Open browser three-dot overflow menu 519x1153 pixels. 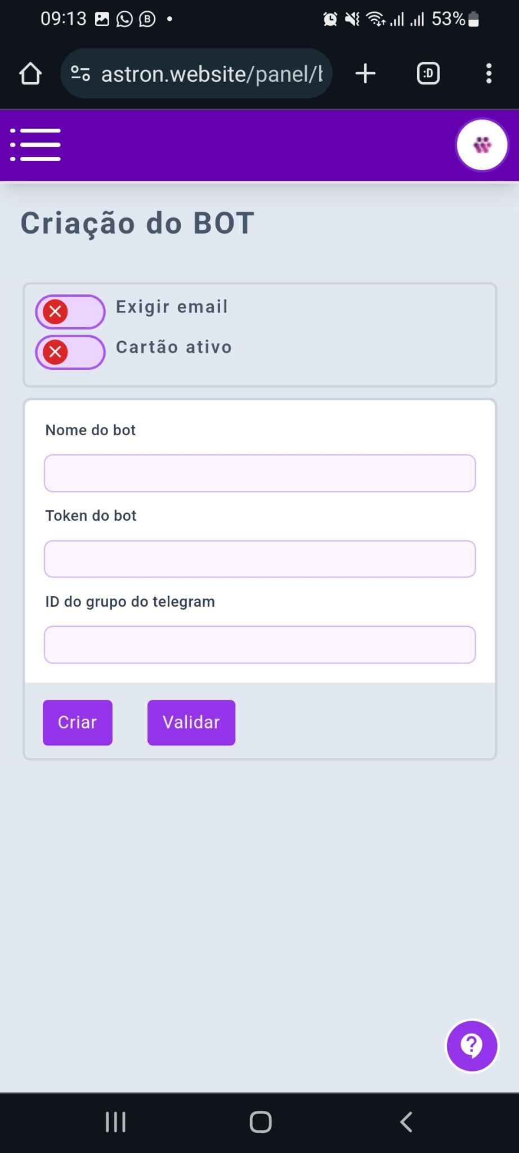pos(489,73)
